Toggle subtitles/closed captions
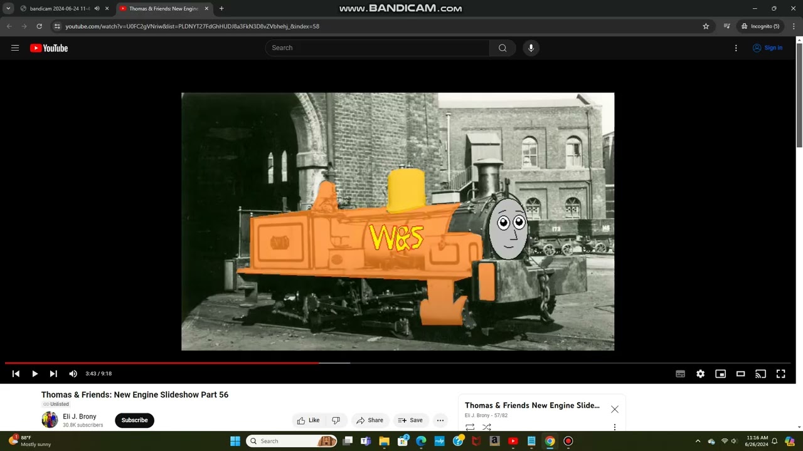803x451 pixels. [x=680, y=374]
